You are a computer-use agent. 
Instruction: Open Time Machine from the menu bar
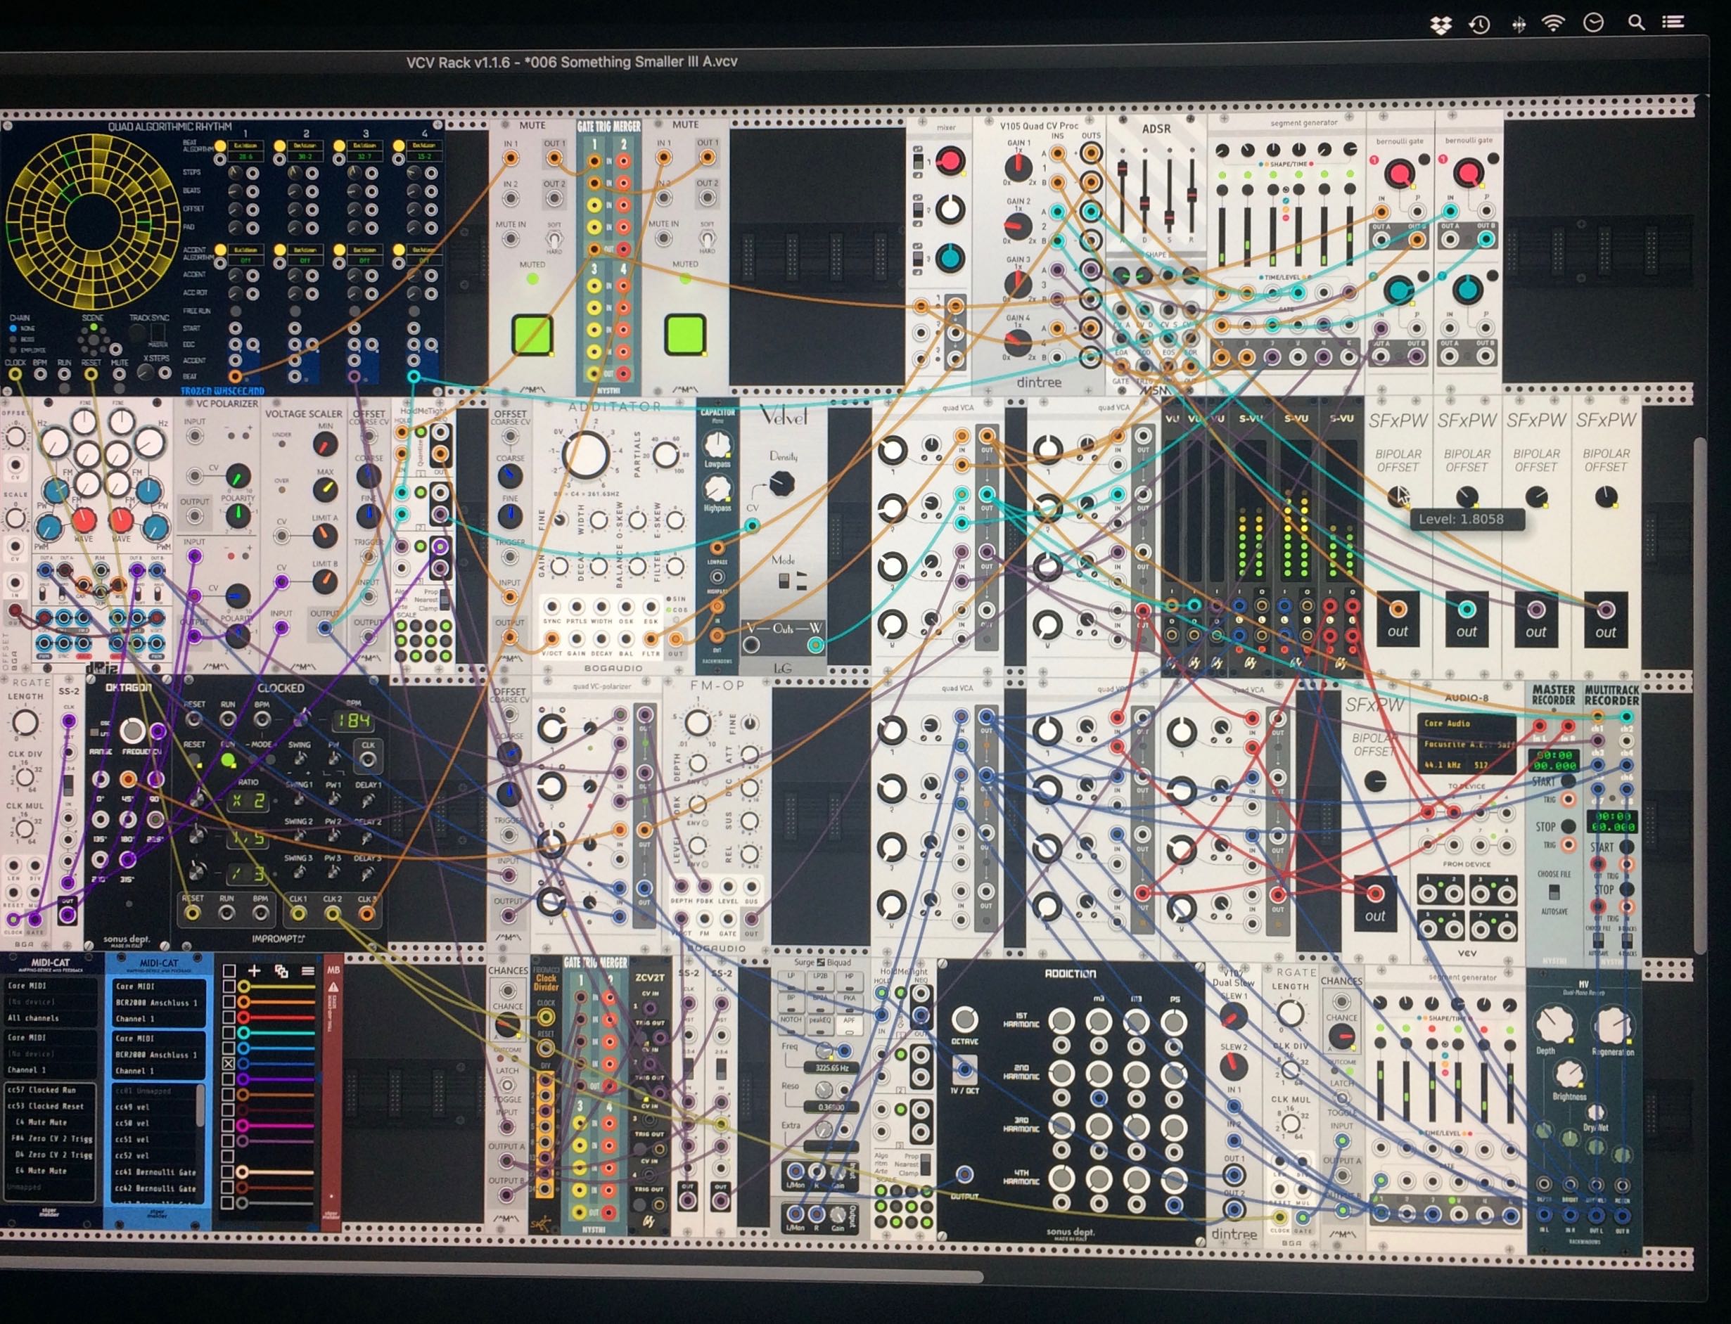pos(1480,25)
